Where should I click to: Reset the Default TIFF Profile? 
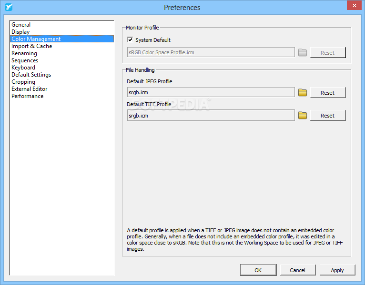click(x=328, y=115)
